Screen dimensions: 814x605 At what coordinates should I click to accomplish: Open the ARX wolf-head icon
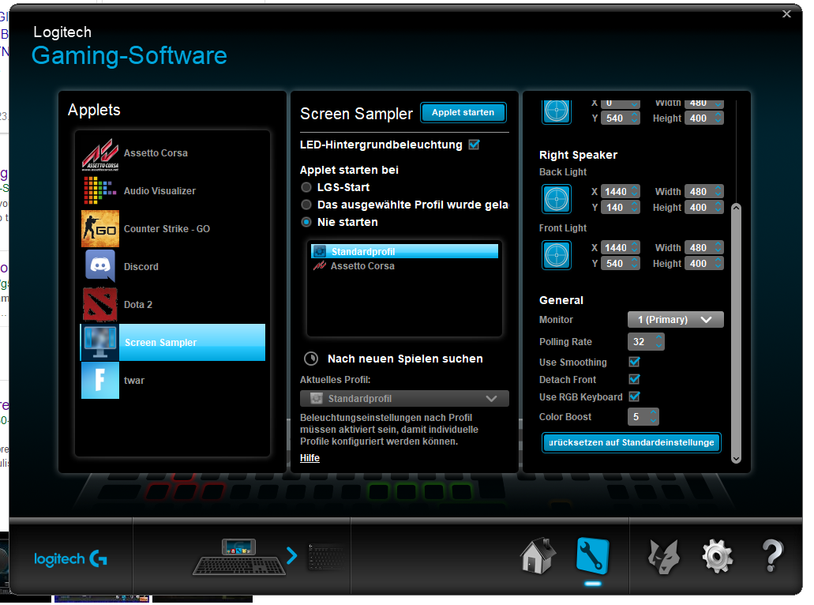pos(663,557)
